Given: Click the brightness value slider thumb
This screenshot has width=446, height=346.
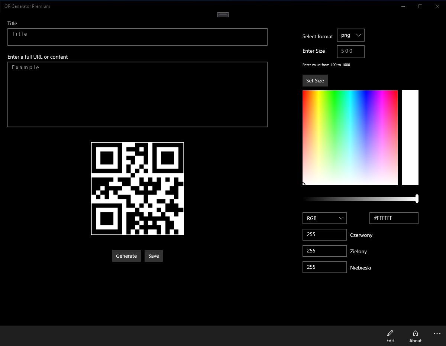Looking at the screenshot, I should pos(417,199).
